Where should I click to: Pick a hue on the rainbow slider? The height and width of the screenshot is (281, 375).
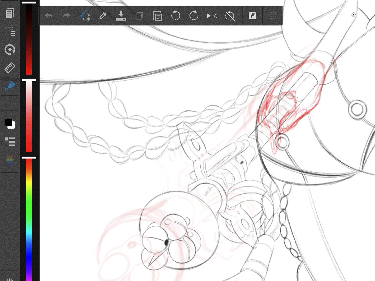(29, 219)
